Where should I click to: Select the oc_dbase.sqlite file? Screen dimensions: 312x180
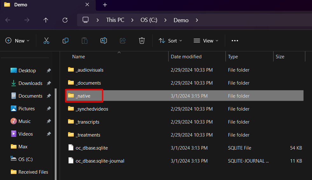tap(92, 148)
